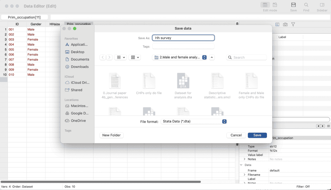Click the Cancel button
The image size is (331, 190).
[x=236, y=135]
